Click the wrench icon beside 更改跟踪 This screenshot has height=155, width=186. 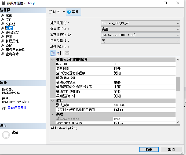coord(3,33)
